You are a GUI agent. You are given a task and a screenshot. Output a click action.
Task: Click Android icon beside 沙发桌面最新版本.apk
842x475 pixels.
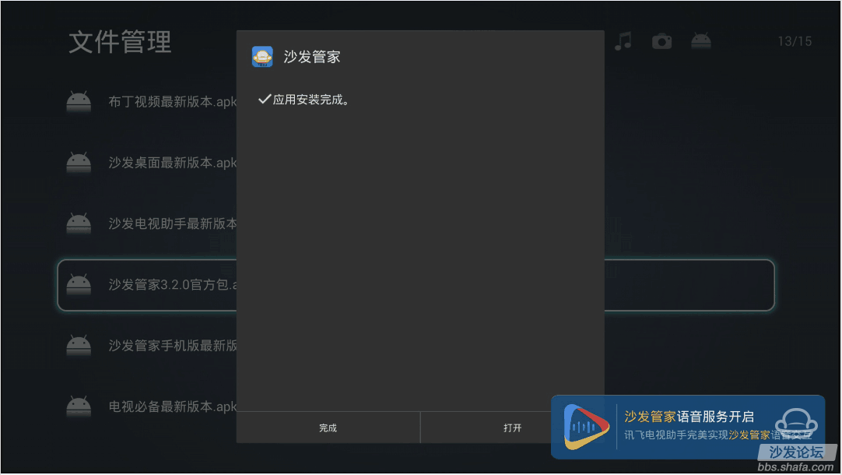[79, 162]
